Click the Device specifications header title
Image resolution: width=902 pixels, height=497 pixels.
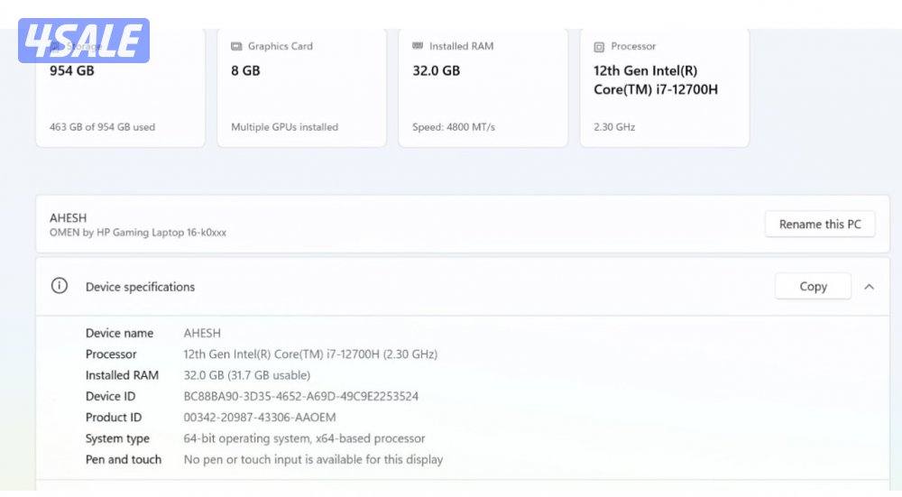[140, 287]
